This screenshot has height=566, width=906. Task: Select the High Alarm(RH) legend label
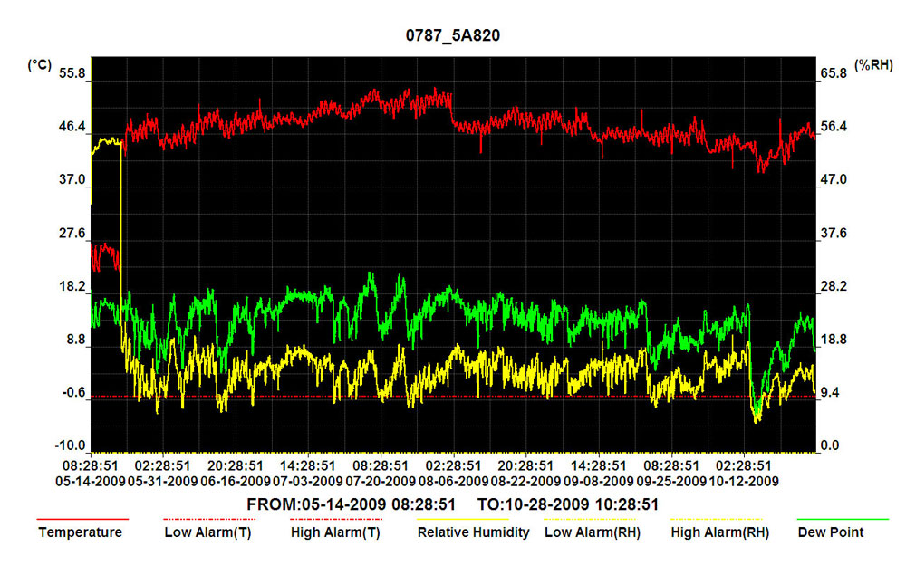click(720, 532)
